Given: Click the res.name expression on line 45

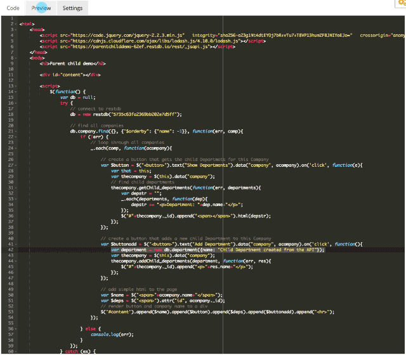Looking at the screenshot, I should click(x=220, y=267).
